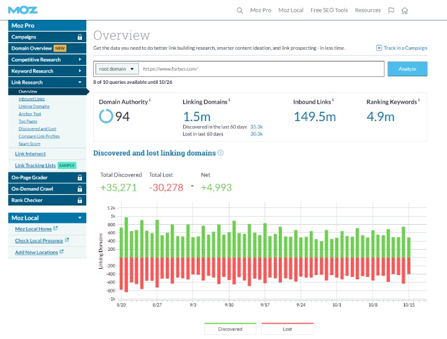Image resolution: width=447 pixels, height=339 pixels.
Task: Click external link icon beside Add New Locations
Action: pos(61,251)
